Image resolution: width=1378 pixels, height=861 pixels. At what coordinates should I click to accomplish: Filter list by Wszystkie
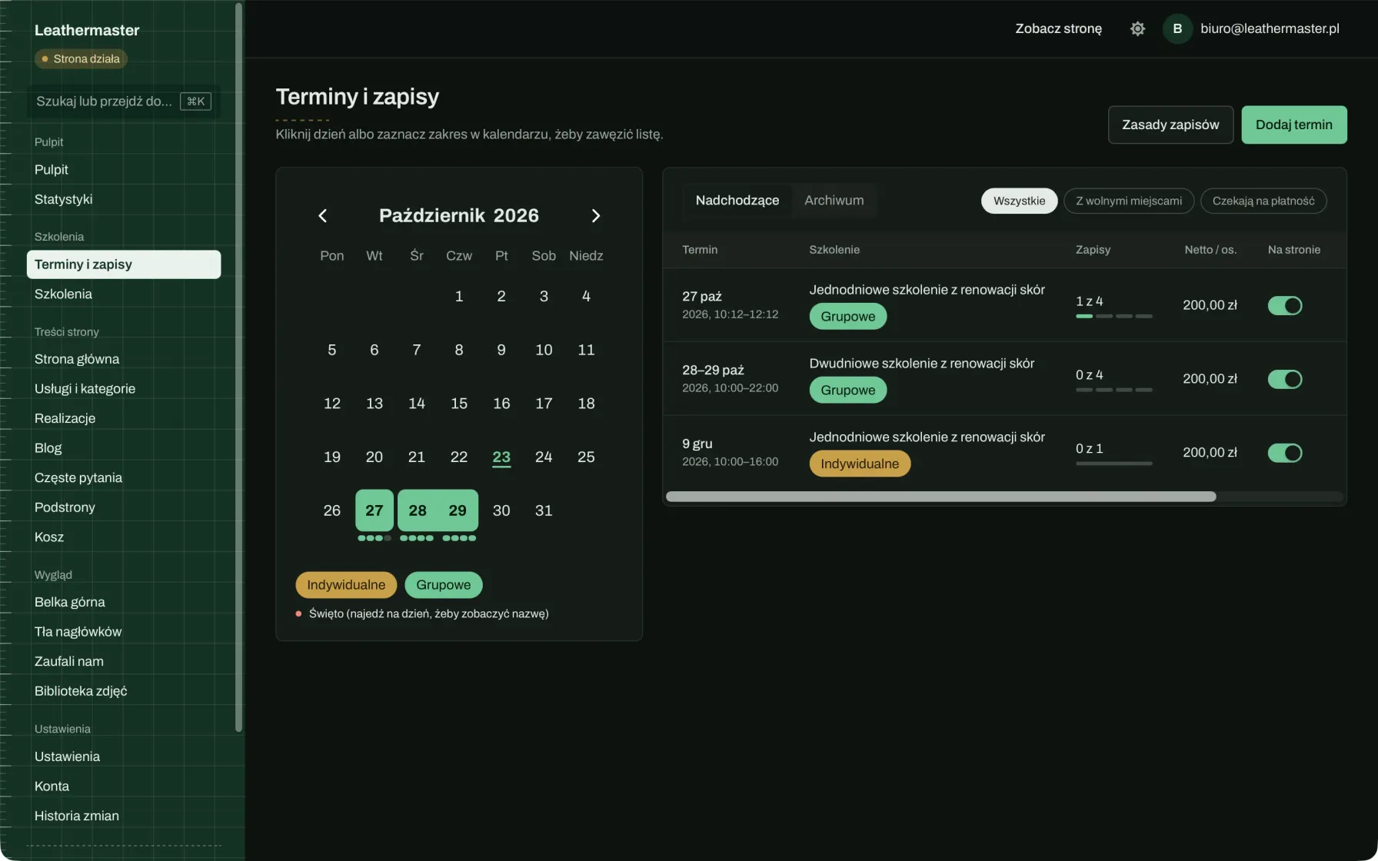[1019, 201]
